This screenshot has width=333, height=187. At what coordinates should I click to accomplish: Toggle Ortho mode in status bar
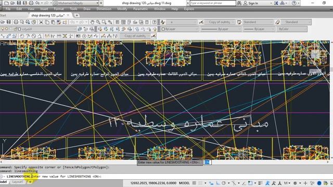coord(218,183)
